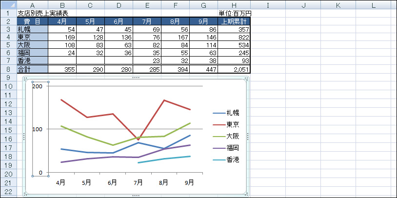
Task: Click the 9月 label on chart horizontal axis
Action: (189, 183)
